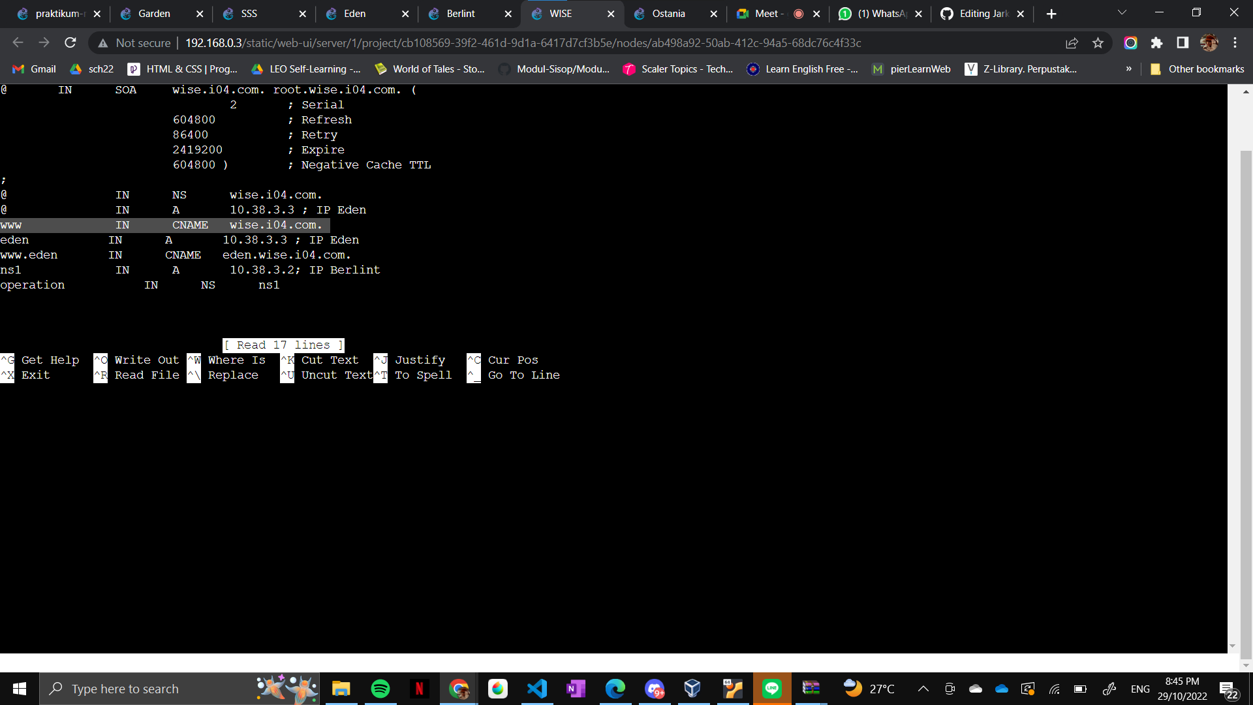Image resolution: width=1253 pixels, height=705 pixels.
Task: Open the Chrome side panel icon
Action: [x=1182, y=42]
